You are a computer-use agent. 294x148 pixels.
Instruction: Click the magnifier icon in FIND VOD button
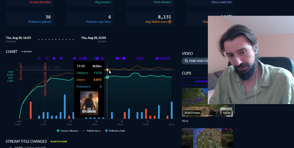186,61
